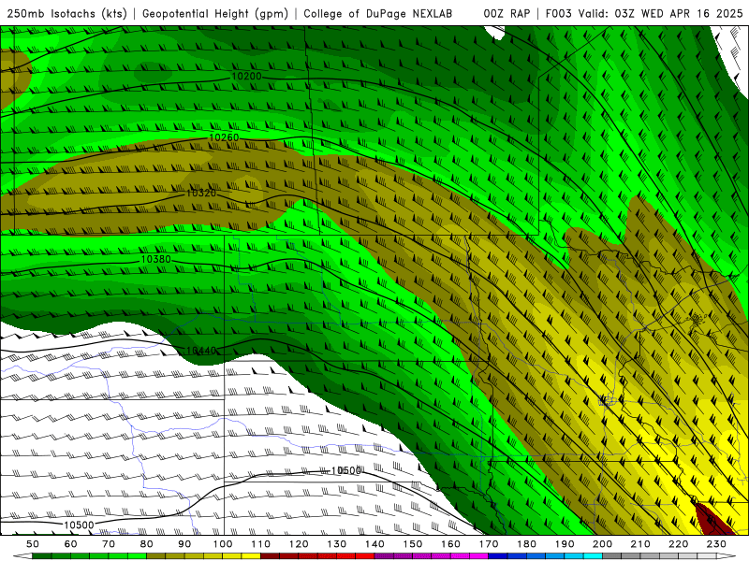Click the 80 value on the color scale
This screenshot has width=749, height=561.
tap(147, 544)
